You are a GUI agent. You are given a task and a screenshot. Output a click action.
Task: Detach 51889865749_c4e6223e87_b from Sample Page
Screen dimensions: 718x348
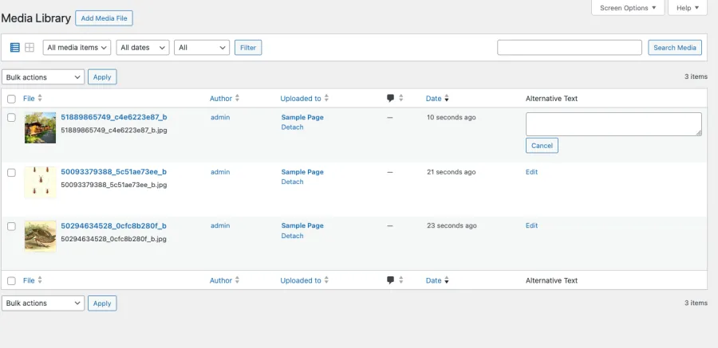click(292, 127)
